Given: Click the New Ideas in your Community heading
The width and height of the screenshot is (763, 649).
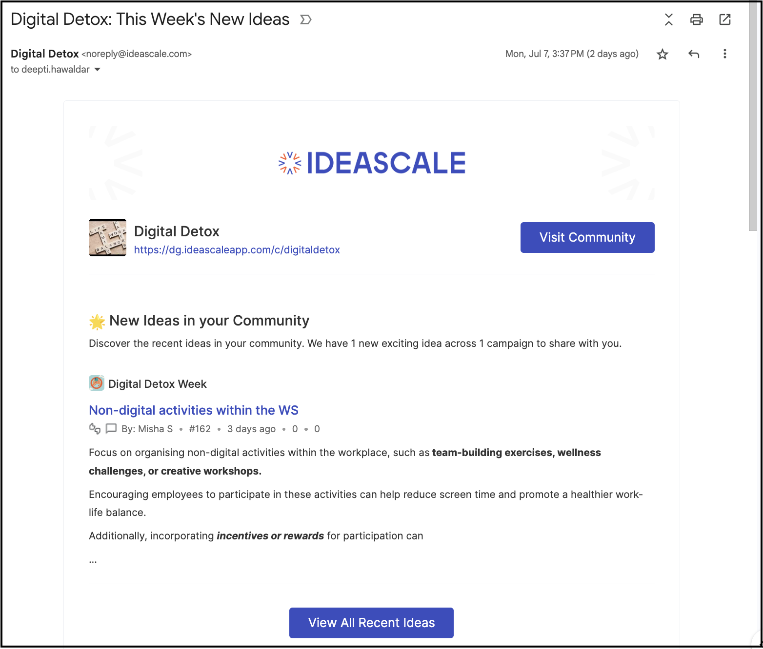Looking at the screenshot, I should 209,321.
